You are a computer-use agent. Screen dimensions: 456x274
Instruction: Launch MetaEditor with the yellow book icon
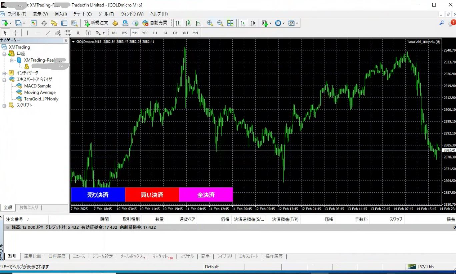(x=115, y=23)
